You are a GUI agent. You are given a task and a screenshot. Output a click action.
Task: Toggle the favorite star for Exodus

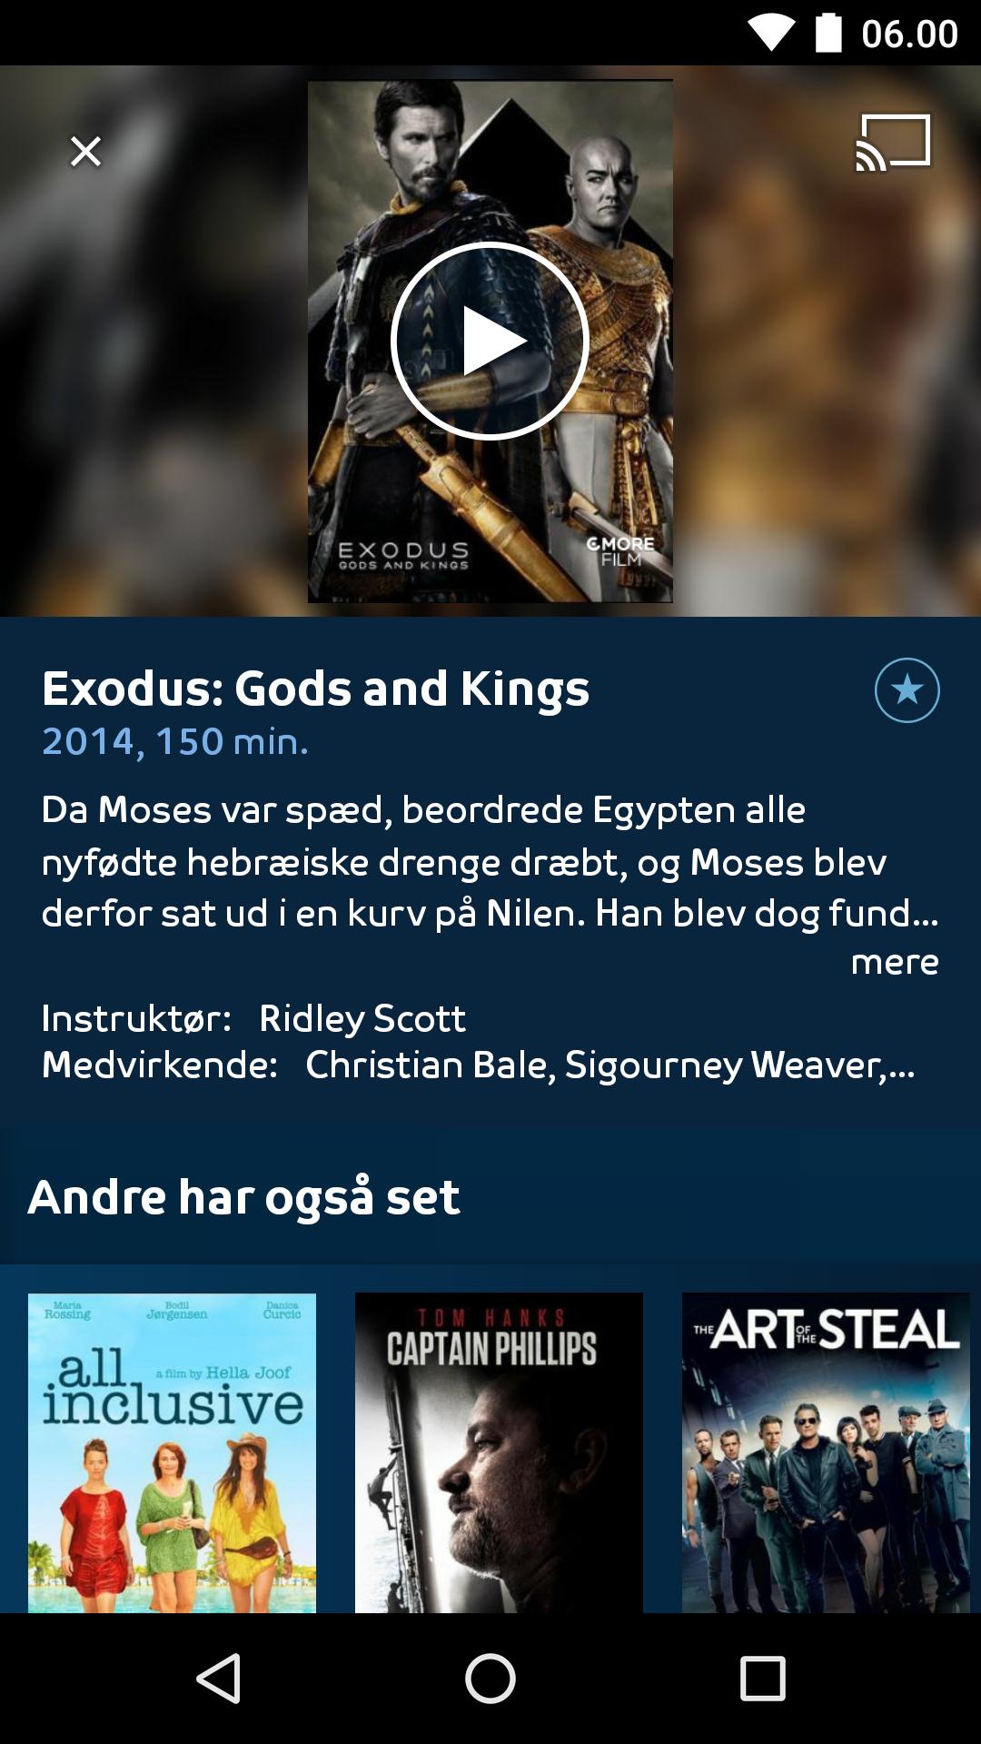(x=907, y=690)
